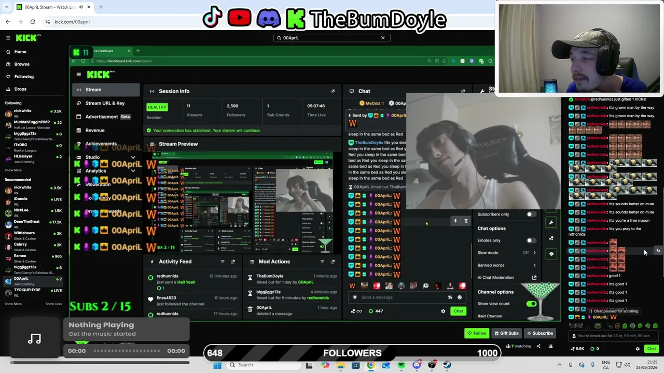Screen dimensions: 664x373
Task: Open the dashboard hamburger menu
Action: pyautogui.click(x=78, y=75)
